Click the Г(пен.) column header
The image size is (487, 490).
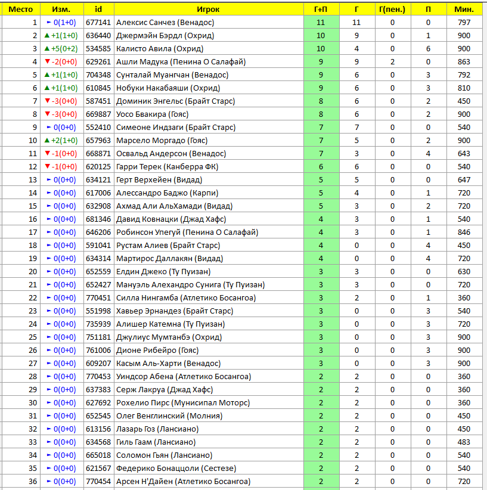(x=393, y=10)
